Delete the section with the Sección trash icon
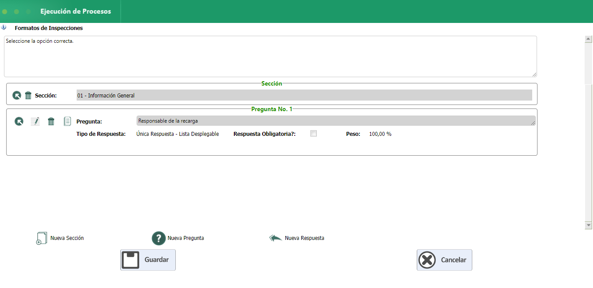 click(x=28, y=95)
